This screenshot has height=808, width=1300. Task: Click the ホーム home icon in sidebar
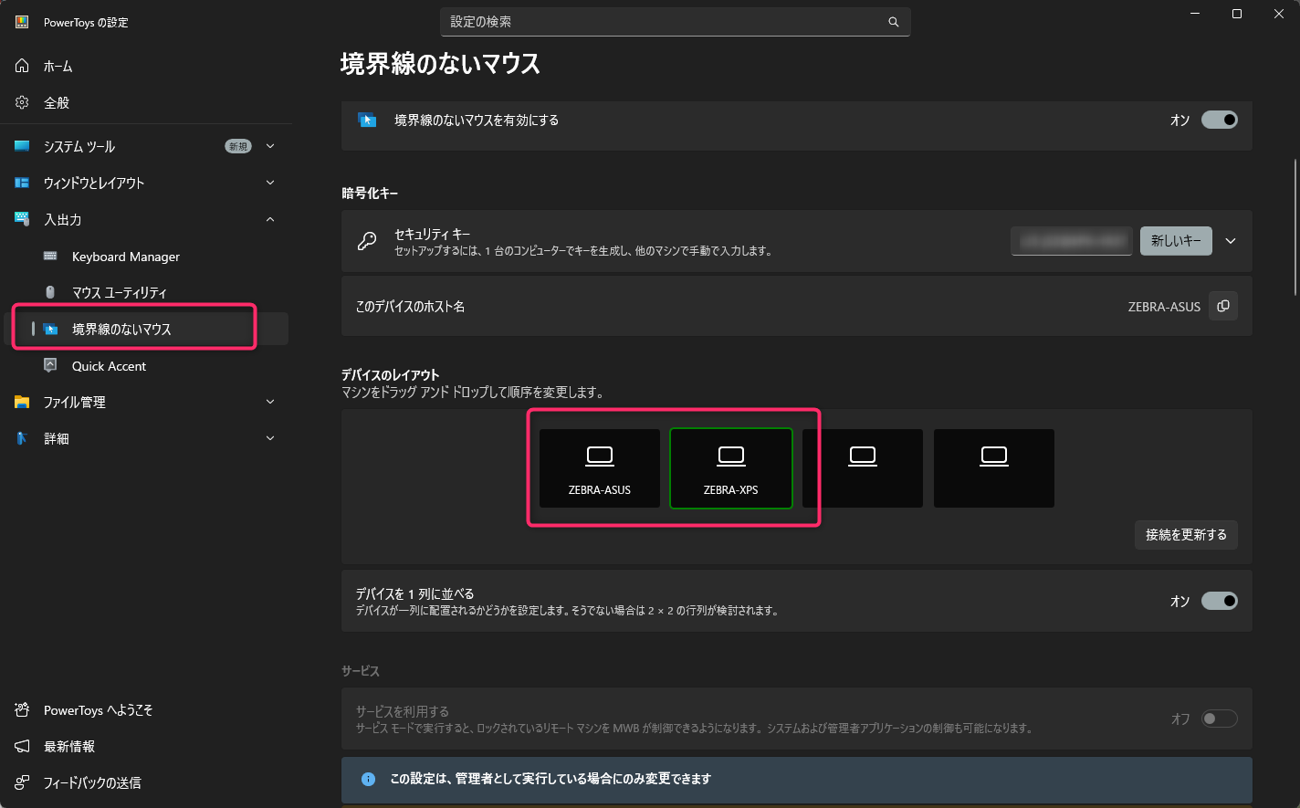[x=23, y=66]
